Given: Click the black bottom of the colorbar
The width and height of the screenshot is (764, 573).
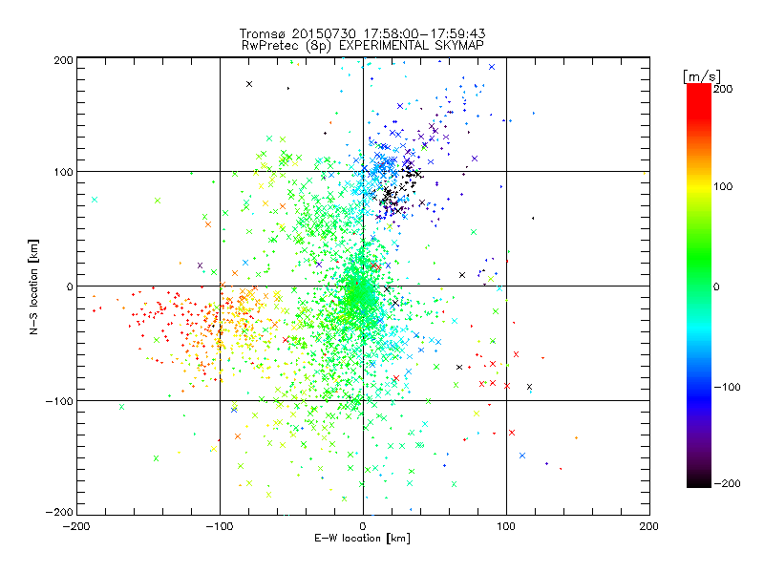Looking at the screenshot, I should click(699, 480).
